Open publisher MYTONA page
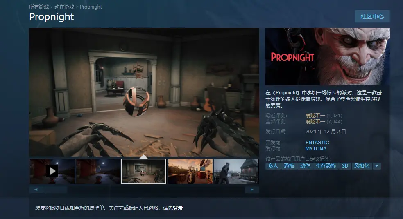Screen dimensions: 403x219 316,148
